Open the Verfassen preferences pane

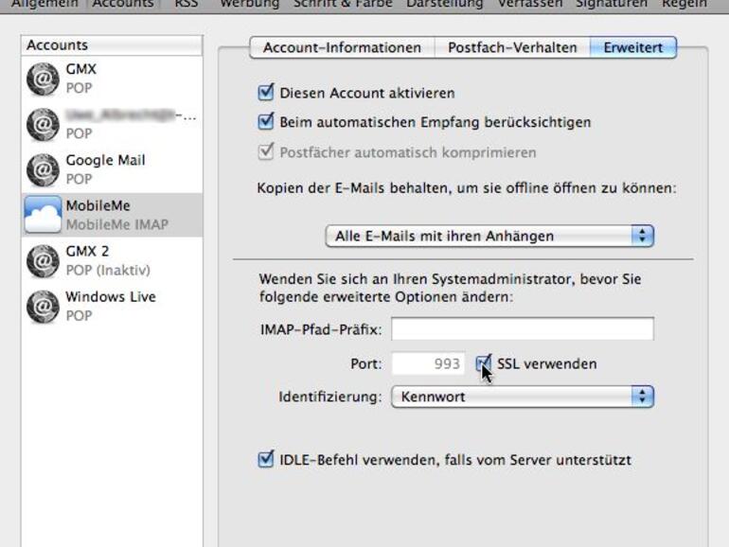coord(529,4)
